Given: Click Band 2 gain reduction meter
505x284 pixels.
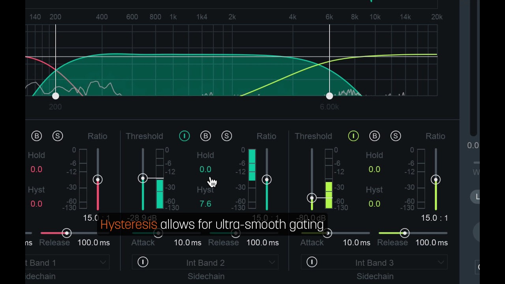Looking at the screenshot, I should pos(252,179).
